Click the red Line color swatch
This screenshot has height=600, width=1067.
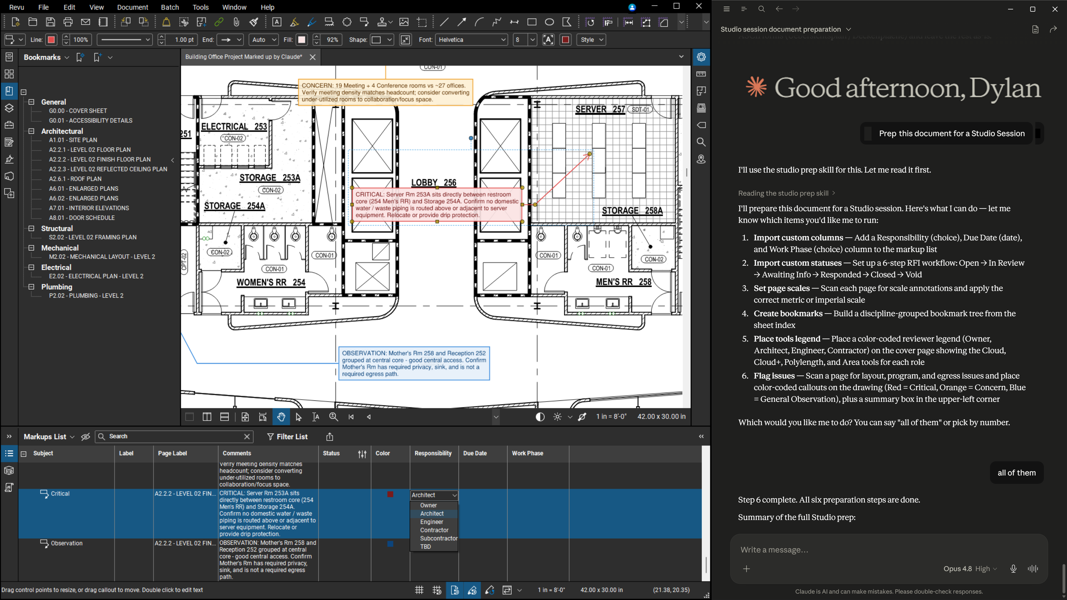coord(51,40)
